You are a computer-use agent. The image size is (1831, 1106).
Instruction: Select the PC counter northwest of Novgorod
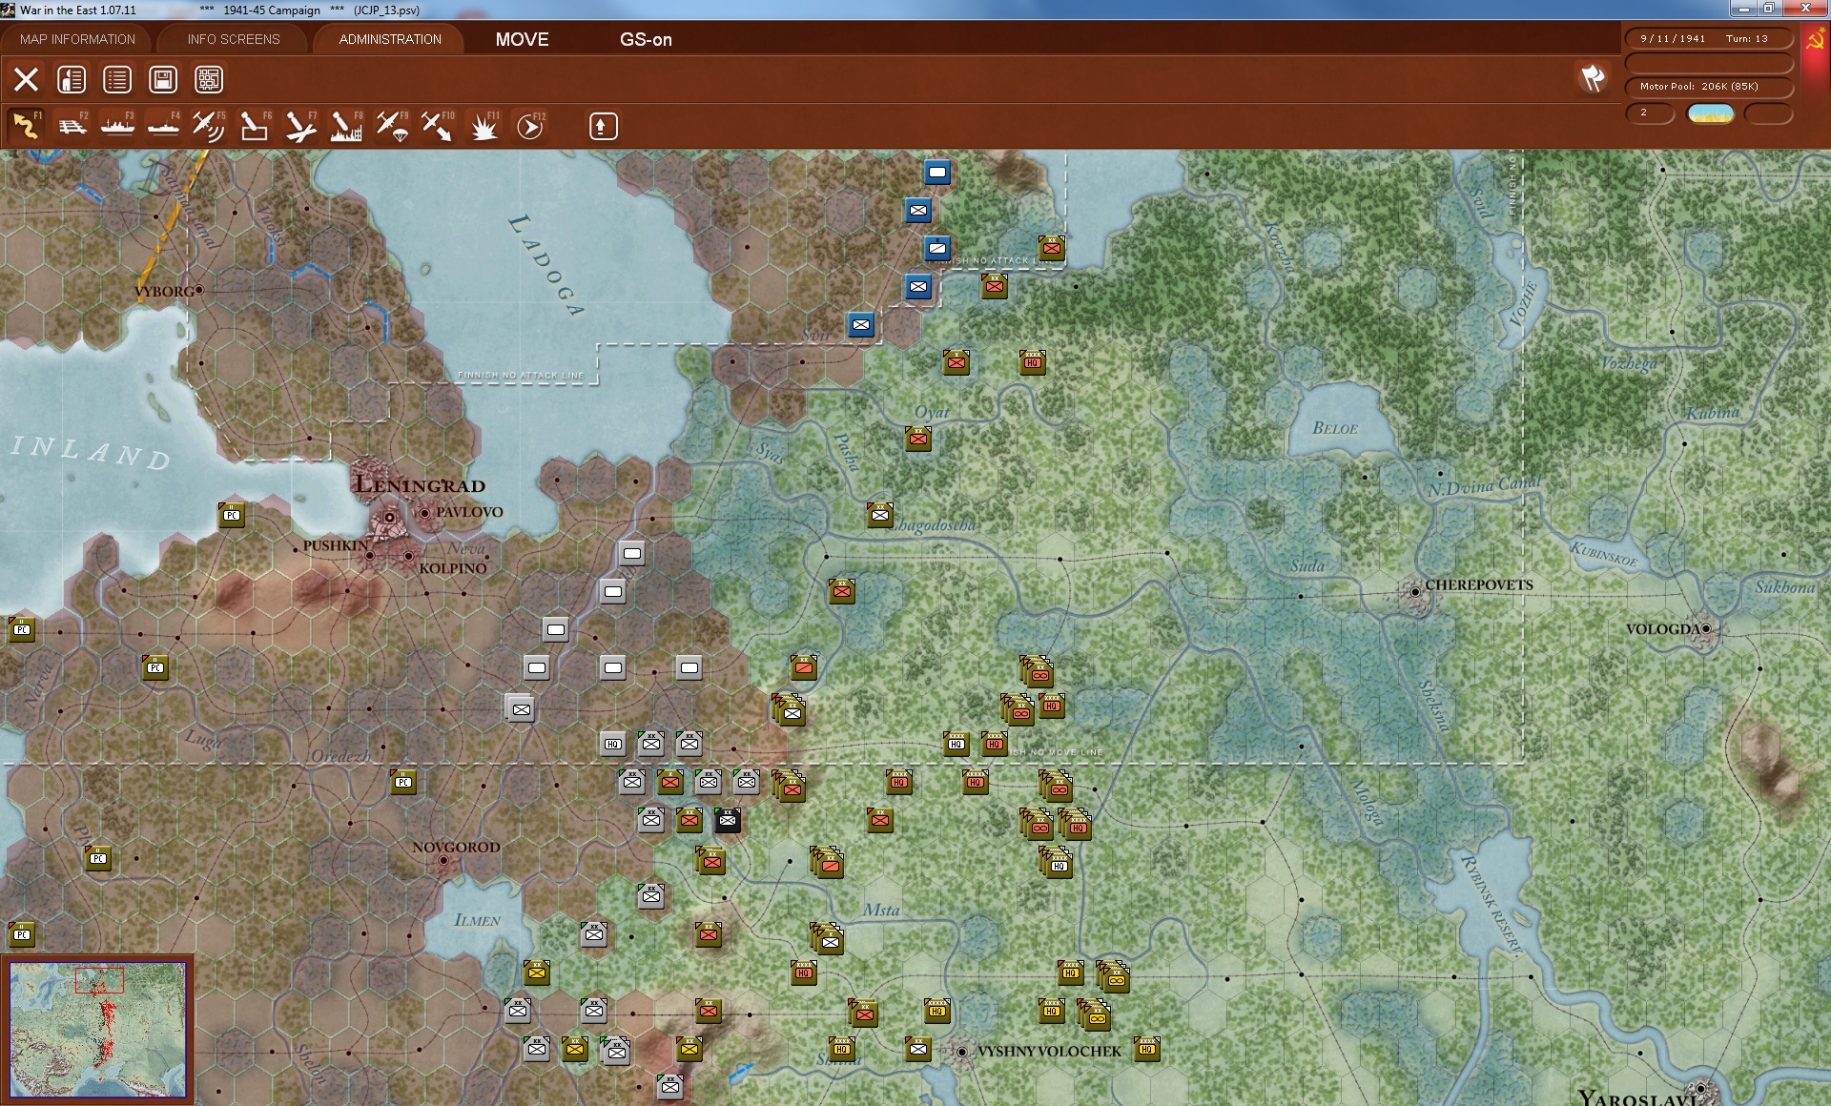point(403,782)
